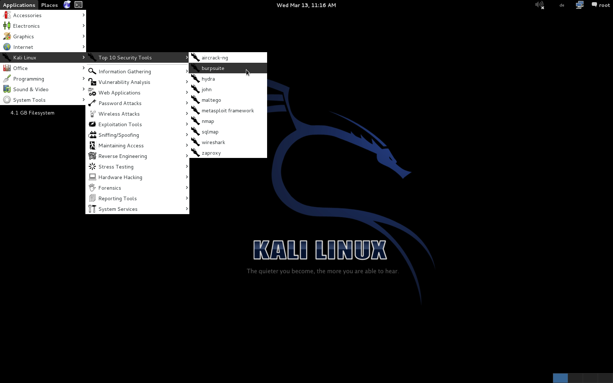Open the terminal launcher in the top panel
The image size is (613, 383).
tap(78, 5)
